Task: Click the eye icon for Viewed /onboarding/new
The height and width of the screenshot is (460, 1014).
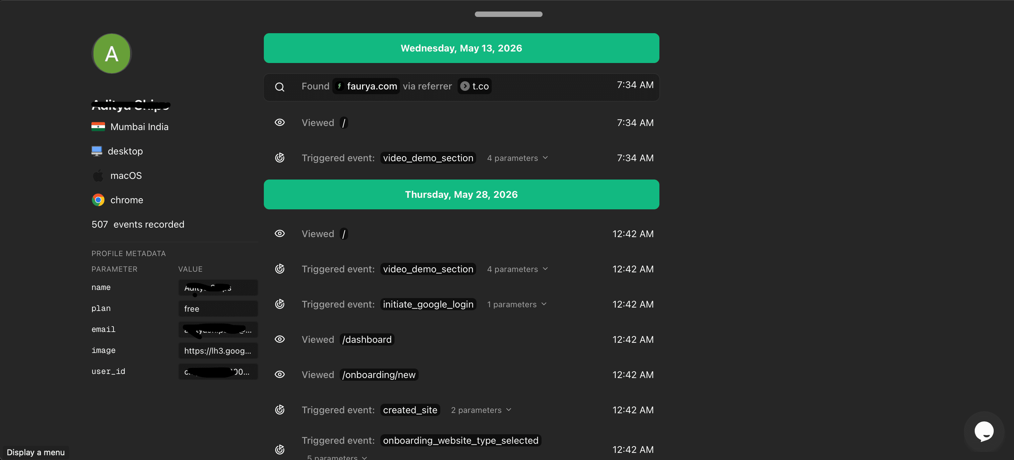Action: (x=279, y=374)
